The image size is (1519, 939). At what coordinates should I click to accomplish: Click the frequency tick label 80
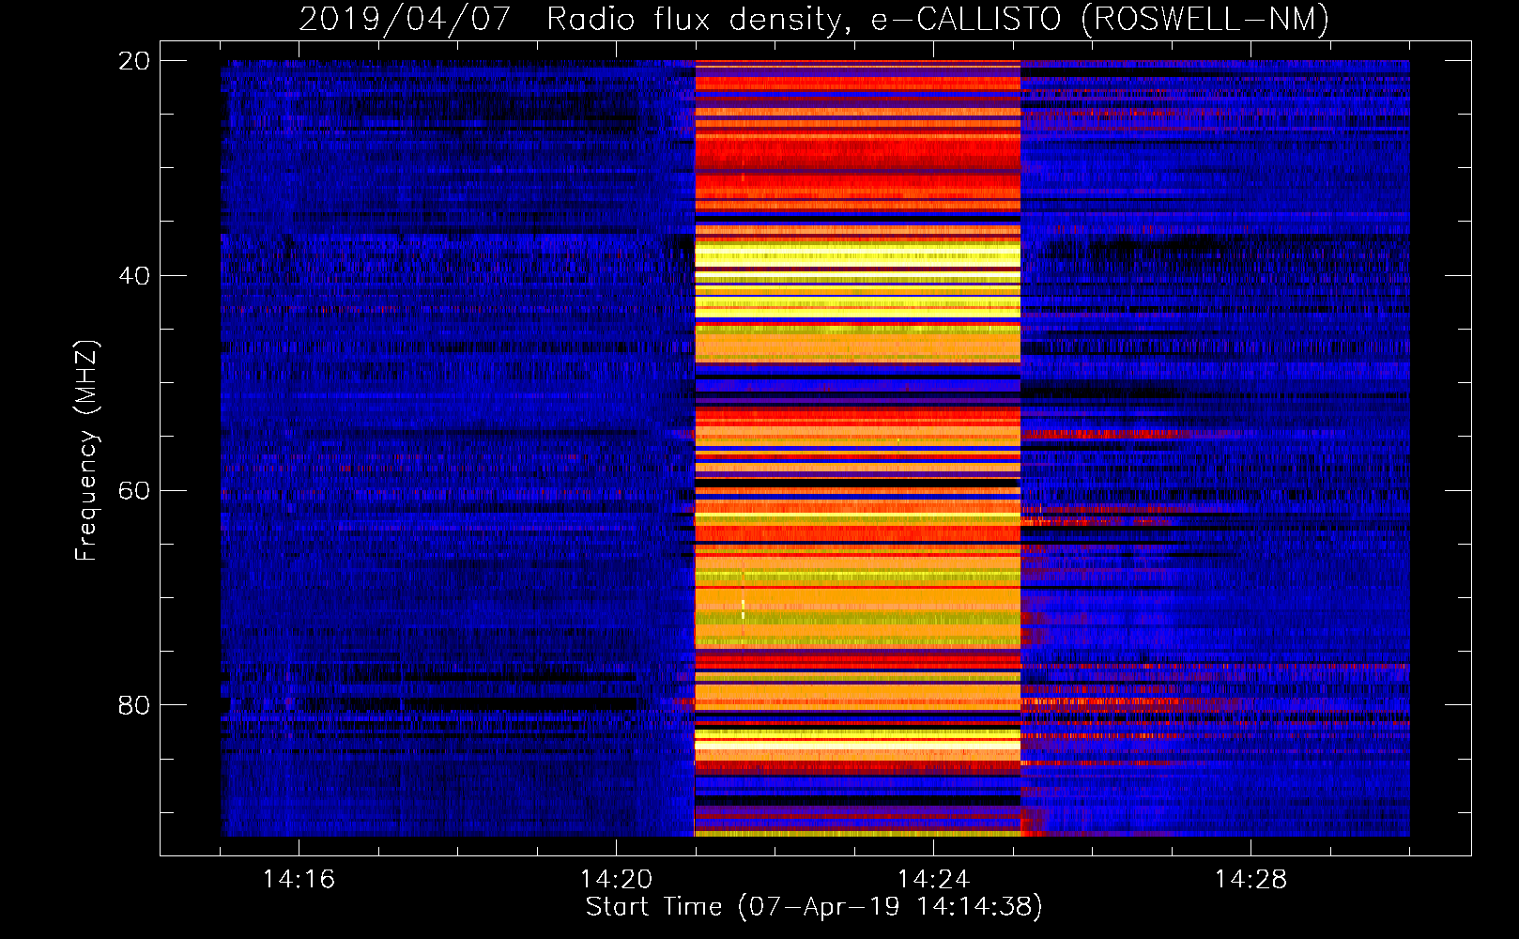(x=133, y=705)
